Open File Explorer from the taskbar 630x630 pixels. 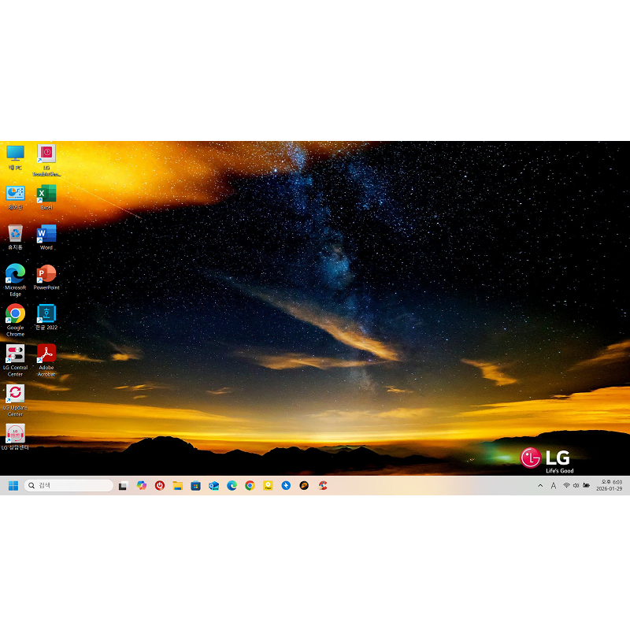[x=178, y=486]
